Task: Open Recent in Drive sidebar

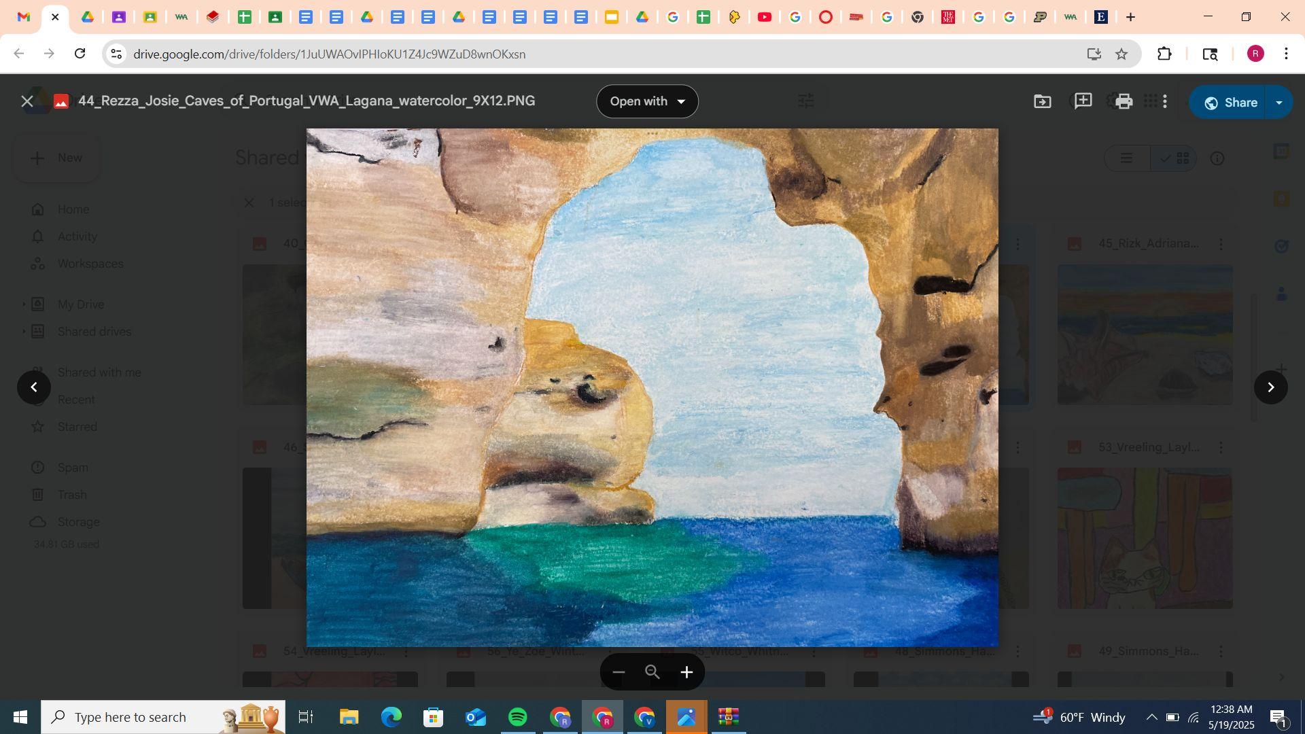Action: click(76, 400)
